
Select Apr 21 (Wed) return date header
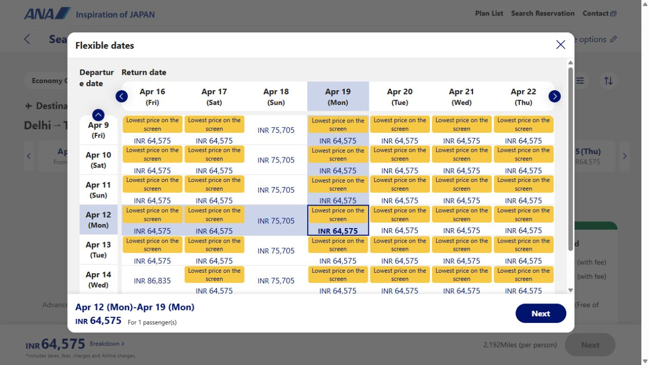pos(461,96)
